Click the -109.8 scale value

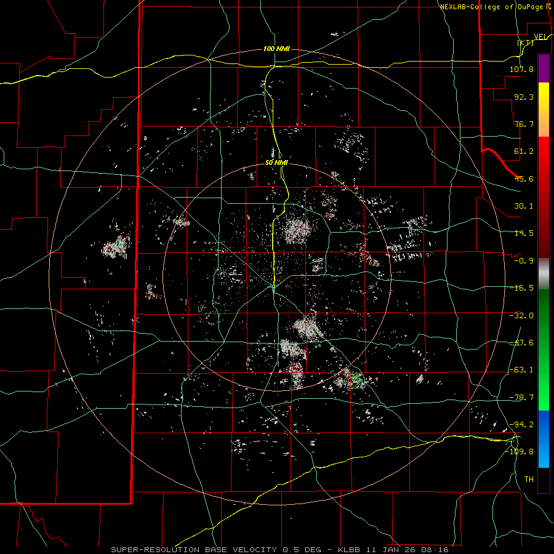click(x=519, y=452)
